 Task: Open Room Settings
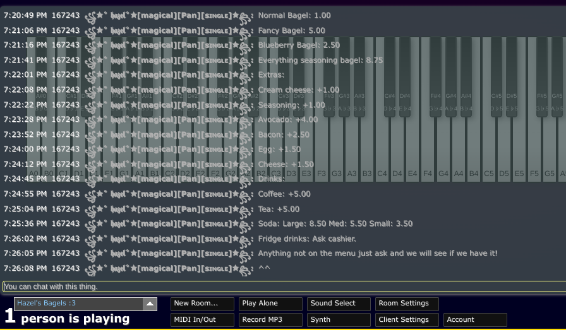407,303
